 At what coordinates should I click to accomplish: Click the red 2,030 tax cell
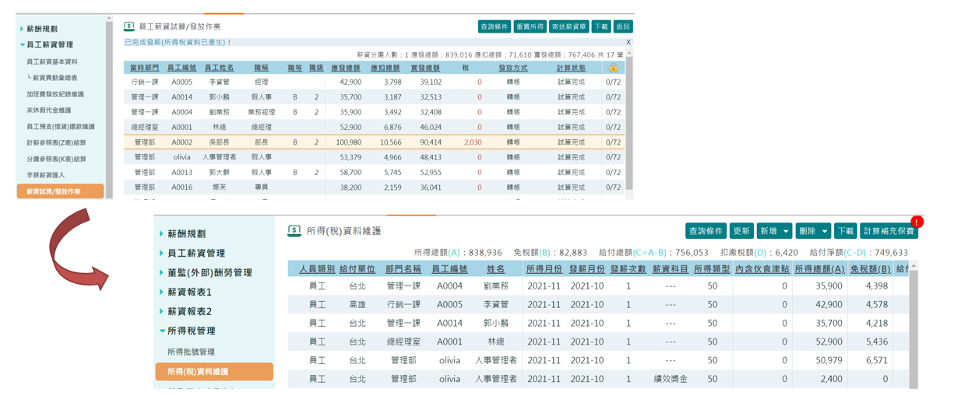(x=473, y=142)
